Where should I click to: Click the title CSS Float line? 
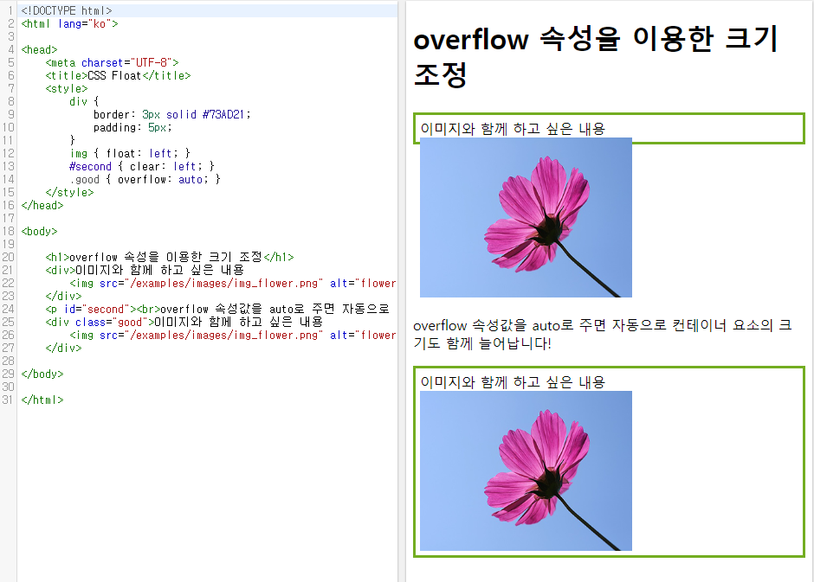pos(118,75)
